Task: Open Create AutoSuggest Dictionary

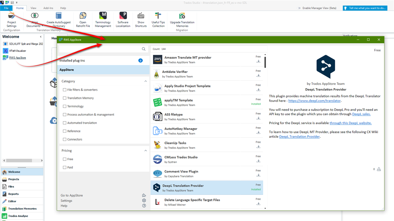Action: click(58, 16)
